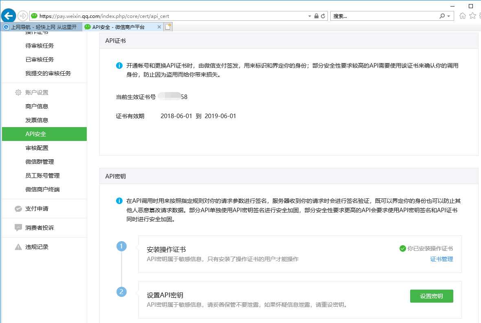Refresh the page with the reload icon
The height and width of the screenshot is (323, 481).
click(x=323, y=16)
